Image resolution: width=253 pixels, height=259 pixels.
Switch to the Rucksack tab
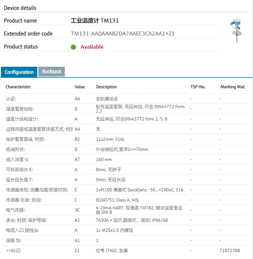pos(52,71)
